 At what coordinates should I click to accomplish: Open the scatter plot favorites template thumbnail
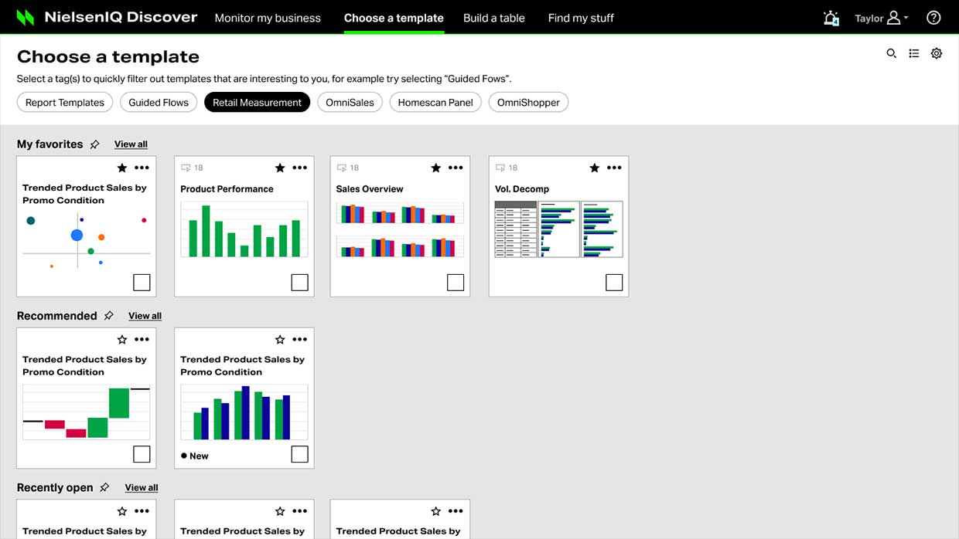pyautogui.click(x=87, y=241)
